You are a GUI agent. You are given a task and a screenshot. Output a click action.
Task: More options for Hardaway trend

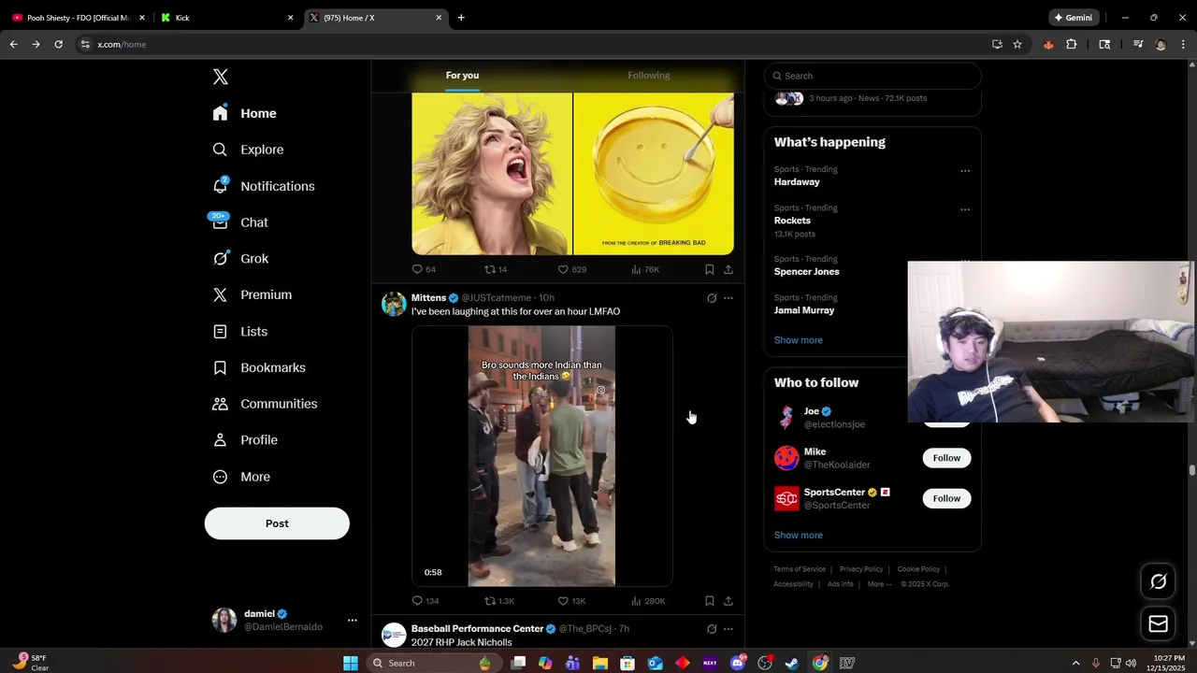click(965, 171)
